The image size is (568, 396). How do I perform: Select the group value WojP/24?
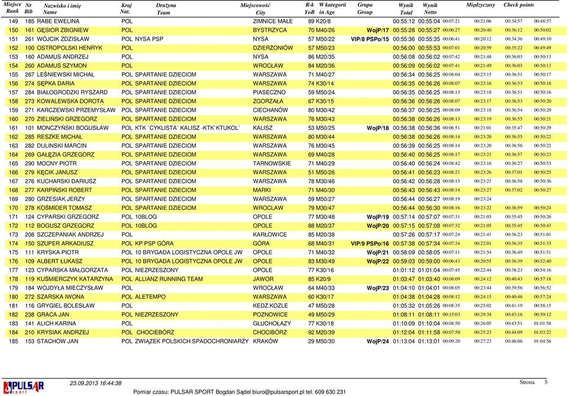pos(377,341)
